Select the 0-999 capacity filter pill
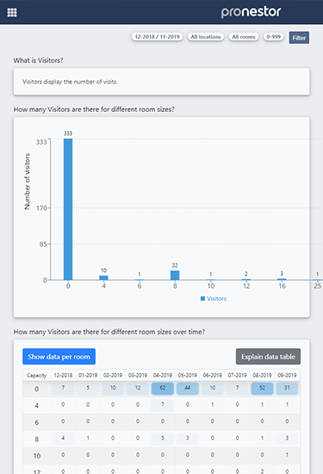 (273, 37)
